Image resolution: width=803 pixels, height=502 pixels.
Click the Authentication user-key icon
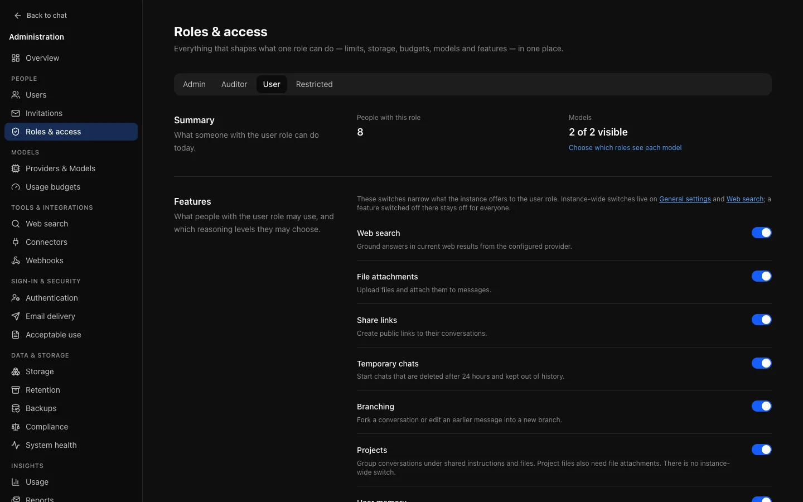pyautogui.click(x=16, y=298)
